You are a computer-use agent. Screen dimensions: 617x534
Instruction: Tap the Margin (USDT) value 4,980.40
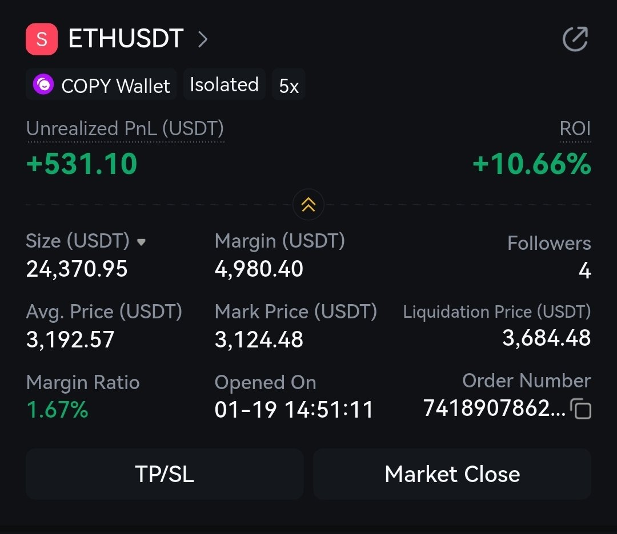tap(259, 269)
